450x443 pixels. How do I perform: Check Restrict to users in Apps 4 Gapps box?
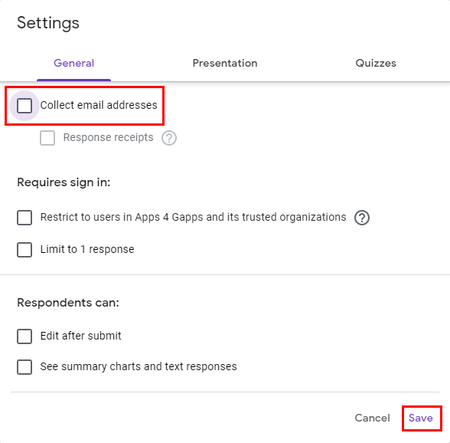pos(24,218)
